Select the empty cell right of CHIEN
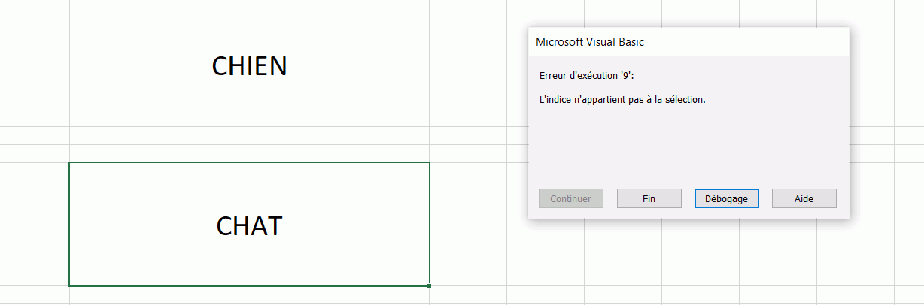 467,66
